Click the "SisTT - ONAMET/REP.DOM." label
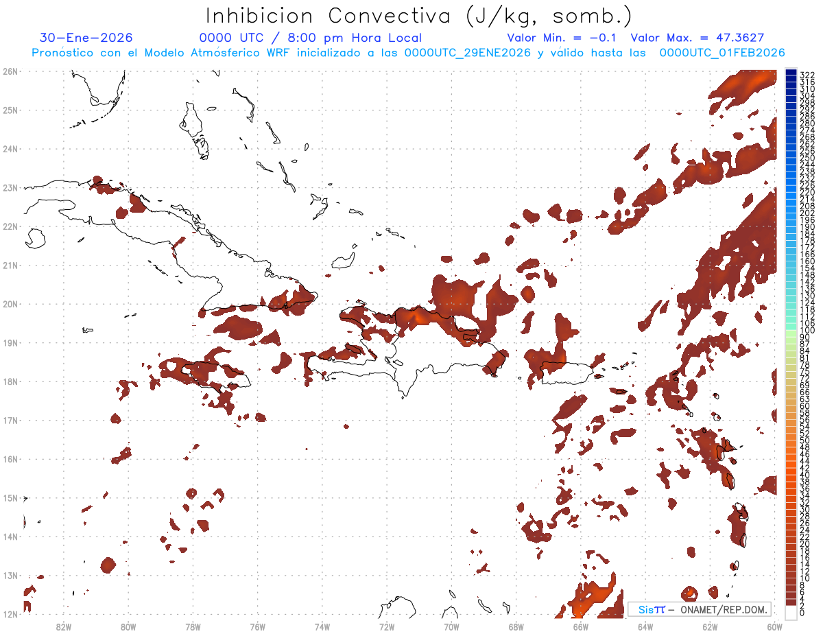The image size is (823, 636). pos(700,609)
